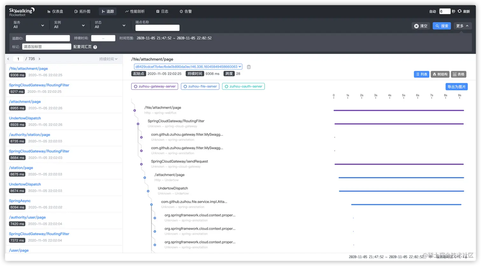Image resolution: width=481 pixels, height=266 pixels.
Task: Select the /file/attachment/page trace in list
Action: point(64,72)
